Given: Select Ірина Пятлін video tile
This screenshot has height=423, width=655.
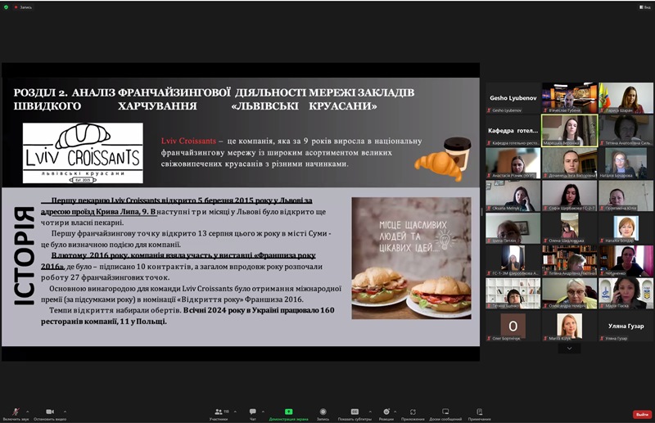Looking at the screenshot, I should (x=513, y=228).
